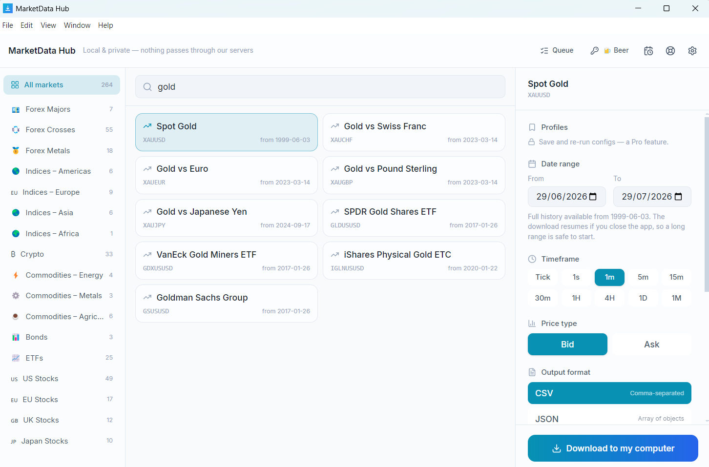Click the Profiles bookmark icon
This screenshot has height=467, width=709.
pyautogui.click(x=532, y=127)
